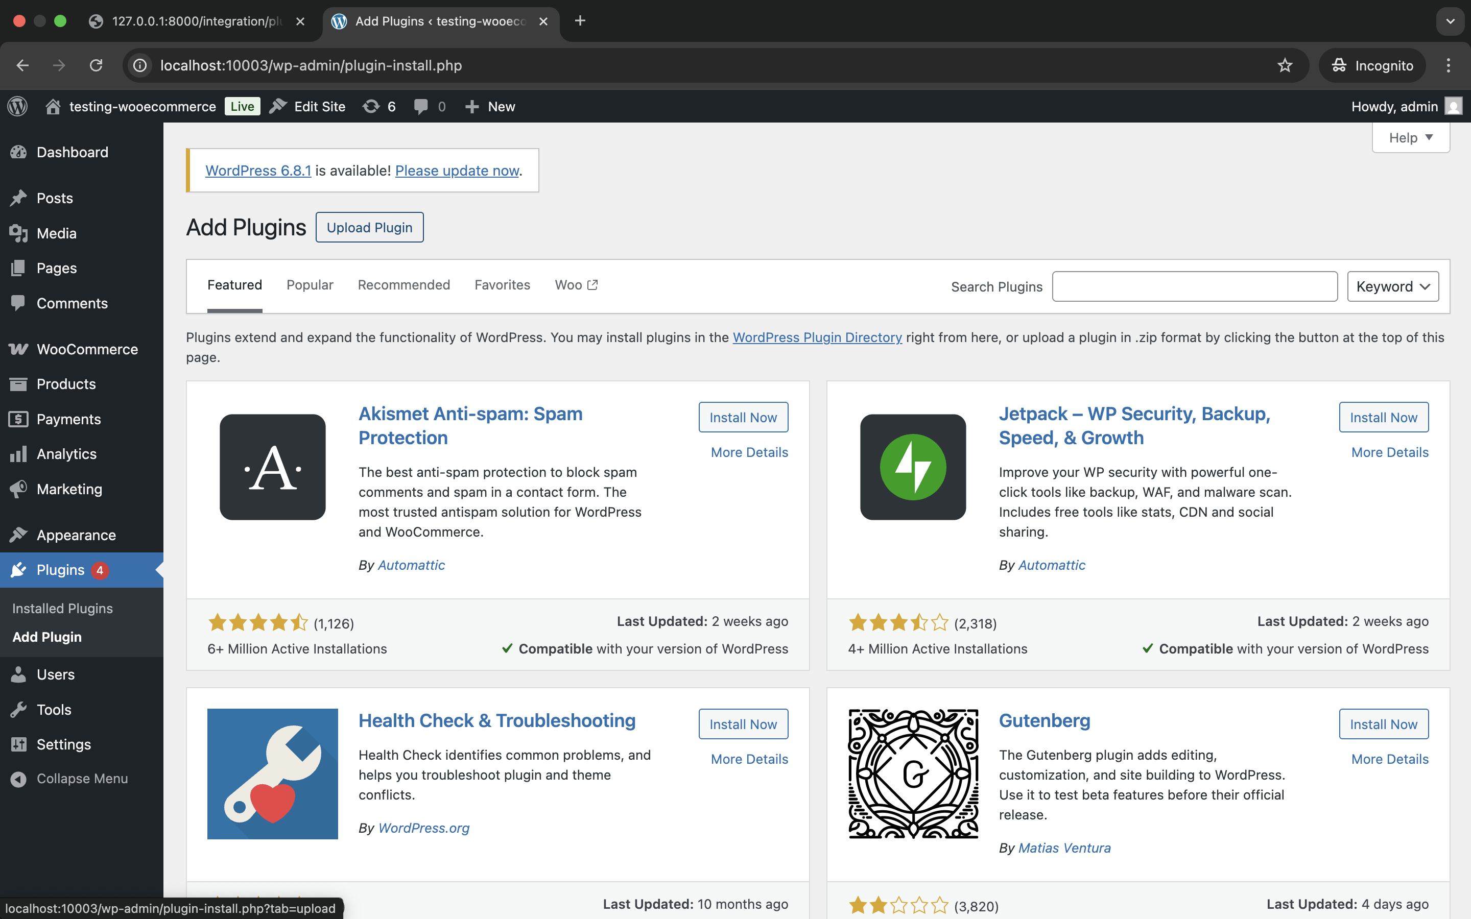The height and width of the screenshot is (919, 1471).
Task: Expand the Help panel dropdown
Action: (x=1411, y=138)
